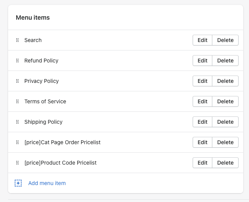Delete the Search menu item
The height and width of the screenshot is (202, 249).
tap(225, 40)
